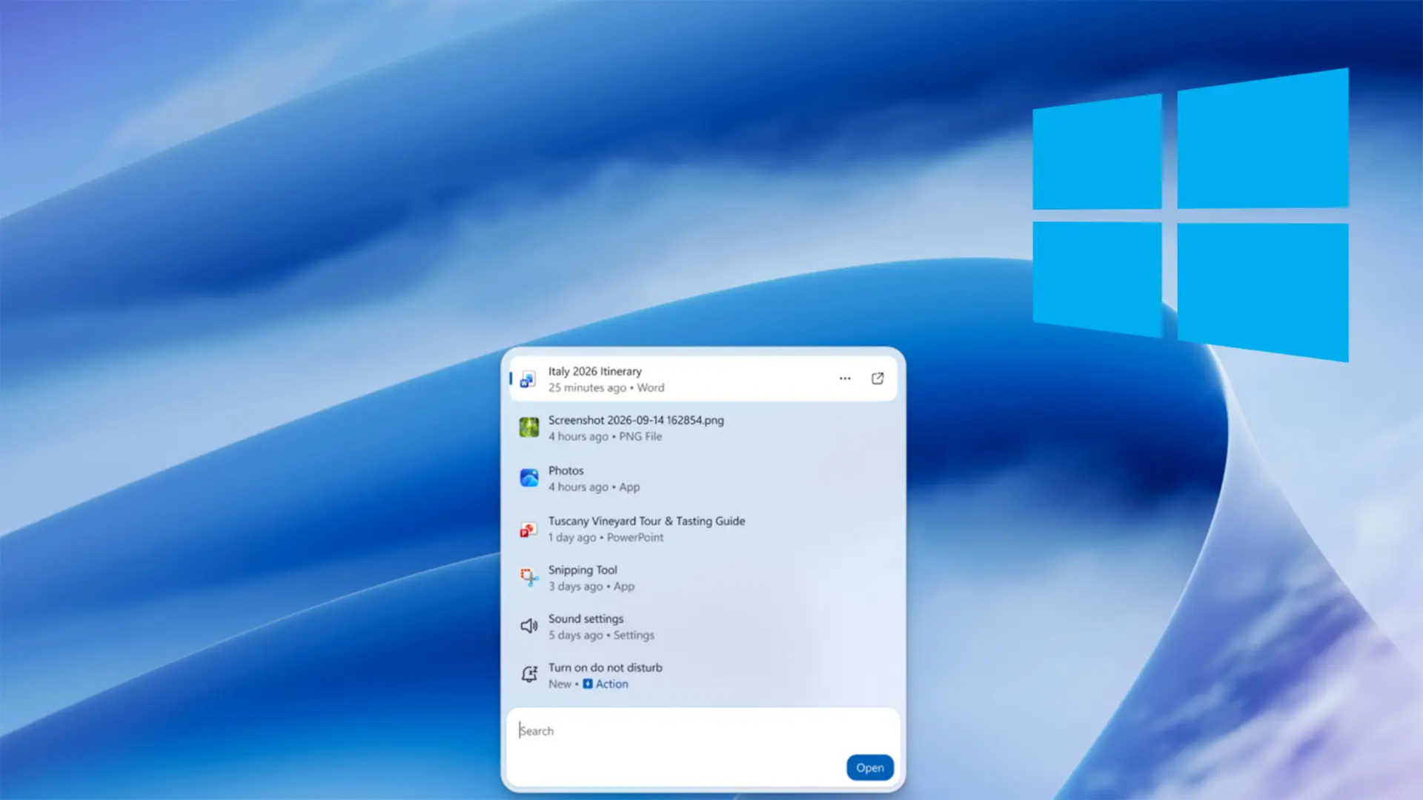Image resolution: width=1423 pixels, height=800 pixels.
Task: Click the Snipping Tool scissors icon
Action: (528, 577)
